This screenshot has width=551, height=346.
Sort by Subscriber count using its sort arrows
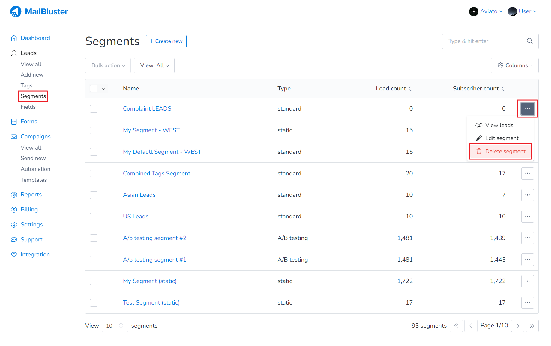504,88
